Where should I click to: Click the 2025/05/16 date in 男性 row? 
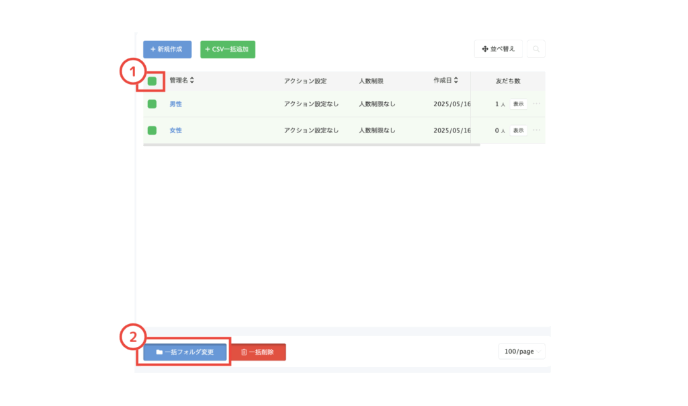click(452, 104)
